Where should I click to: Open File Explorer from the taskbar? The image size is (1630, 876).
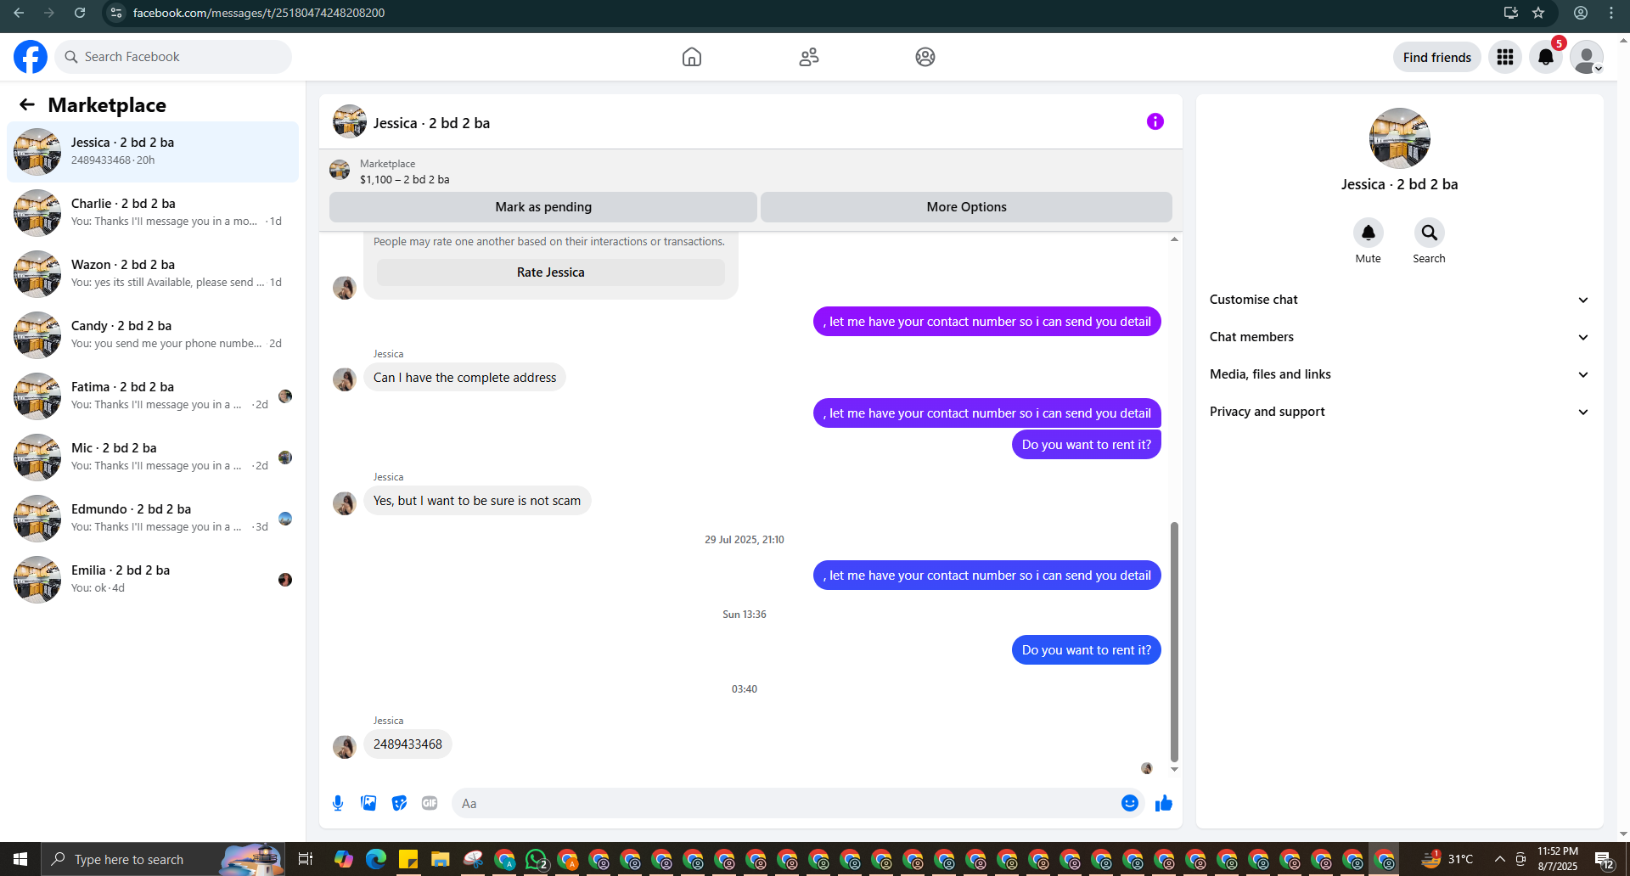click(x=440, y=859)
